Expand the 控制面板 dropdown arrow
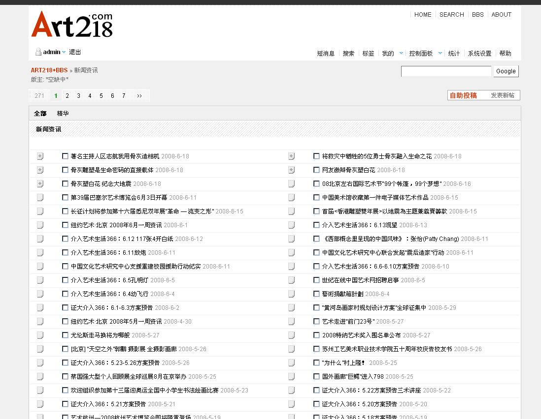This screenshot has height=419, width=541. pos(440,54)
